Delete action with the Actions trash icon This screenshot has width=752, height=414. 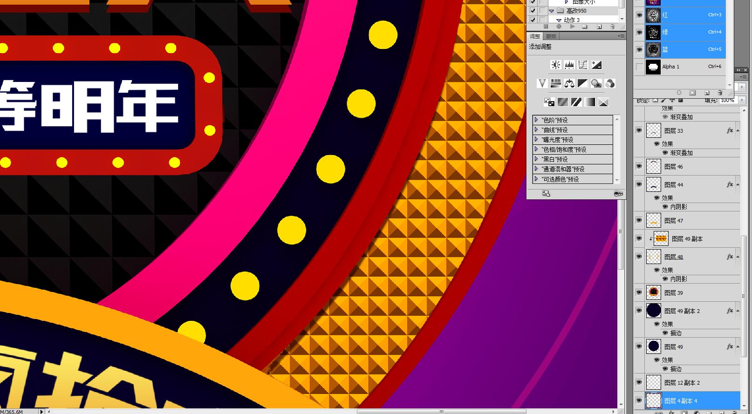click(612, 27)
